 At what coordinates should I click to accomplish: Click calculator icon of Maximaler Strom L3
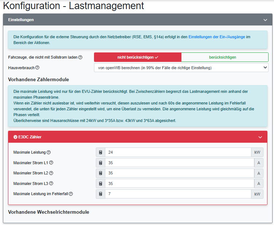click(101, 183)
